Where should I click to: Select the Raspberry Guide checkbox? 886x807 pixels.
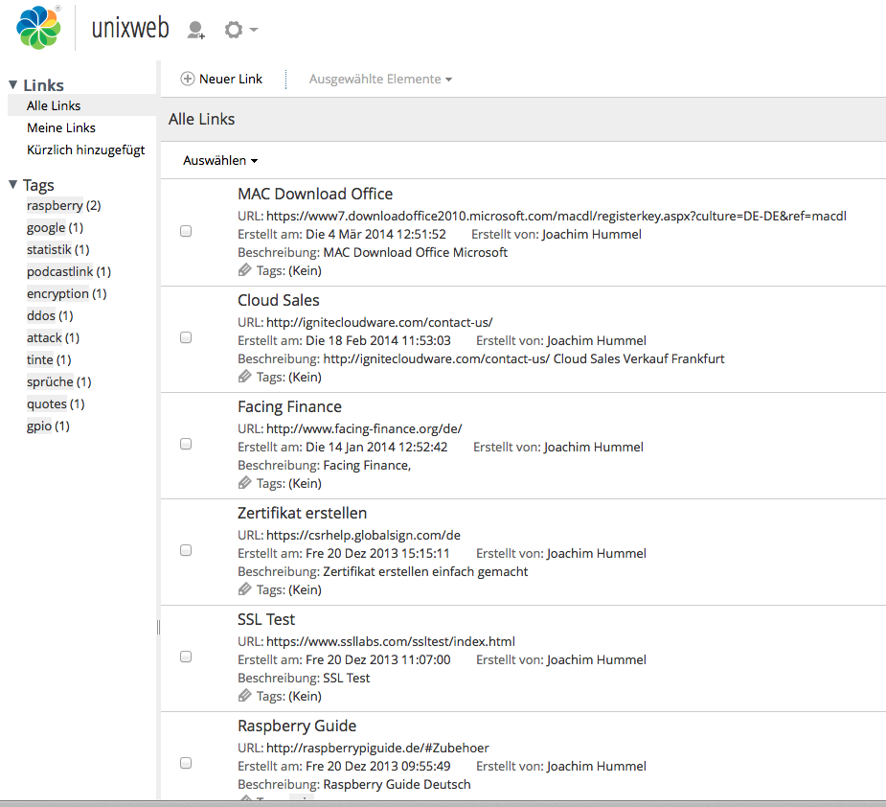186,763
